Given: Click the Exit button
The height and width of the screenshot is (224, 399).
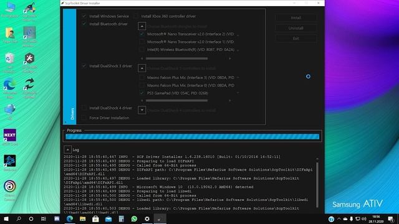Looking at the screenshot, I should [296, 39].
